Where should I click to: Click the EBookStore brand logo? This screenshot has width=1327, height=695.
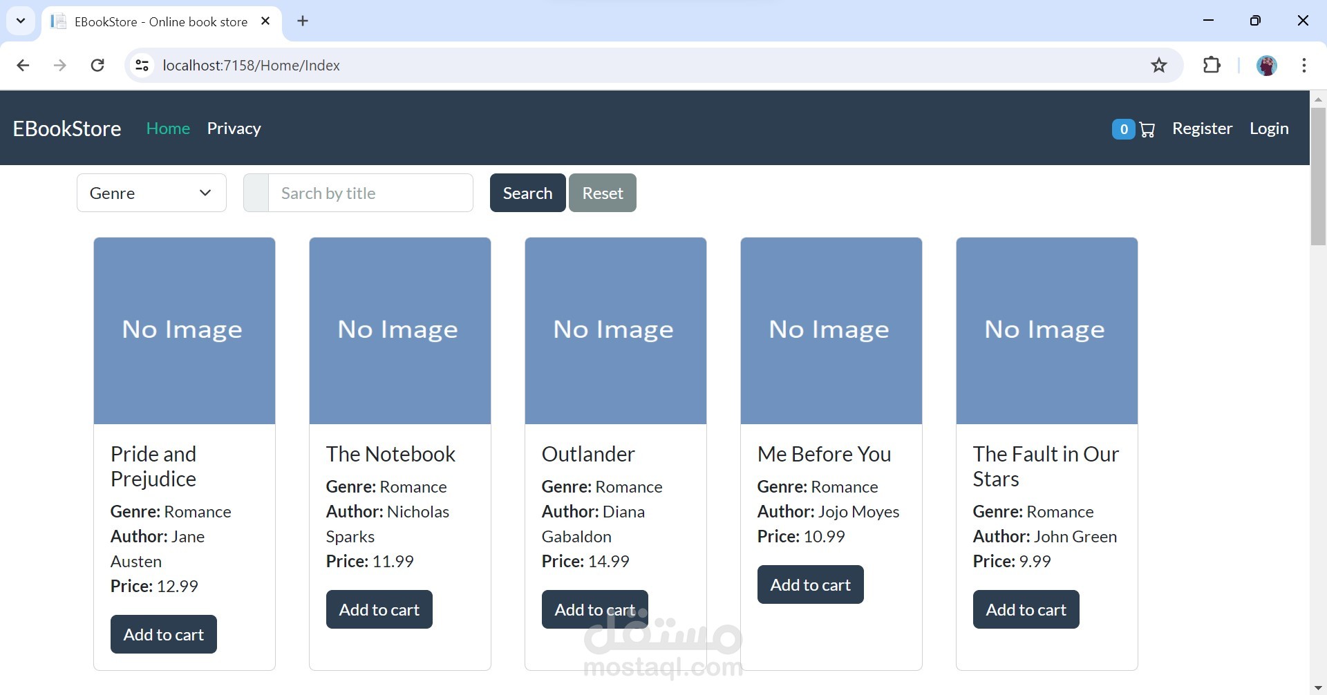coord(67,128)
